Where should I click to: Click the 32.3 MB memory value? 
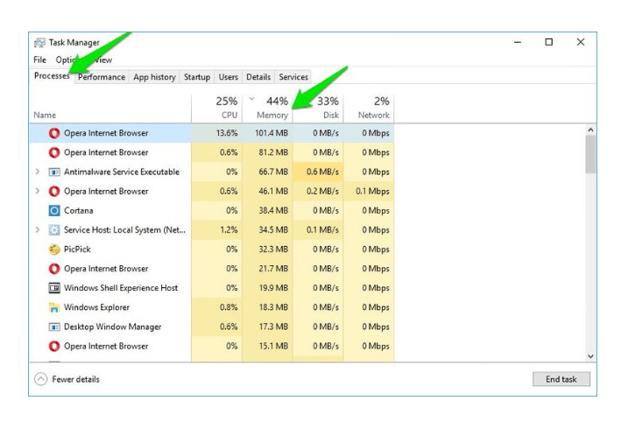click(273, 250)
